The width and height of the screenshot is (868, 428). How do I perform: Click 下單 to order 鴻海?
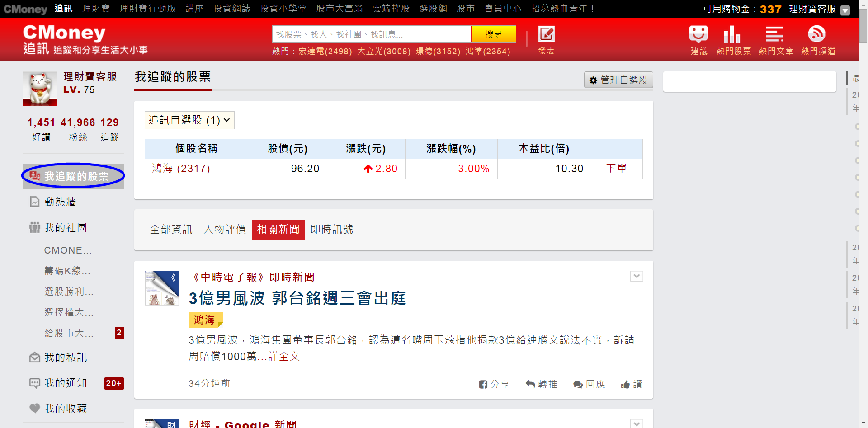(x=616, y=169)
